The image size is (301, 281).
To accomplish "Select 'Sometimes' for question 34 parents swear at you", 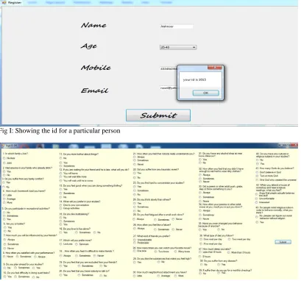I will pos(200,215).
